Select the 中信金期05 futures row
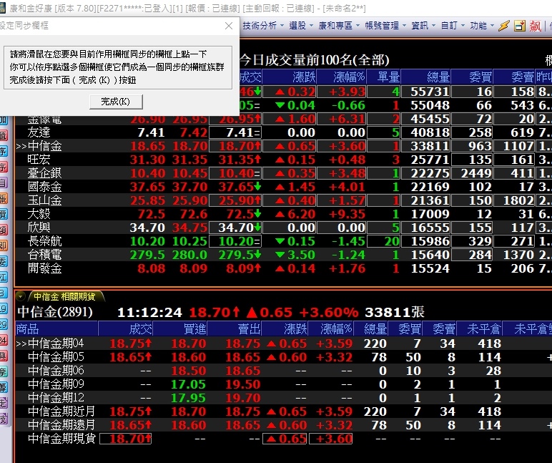Screen dimensions: 552x463 tap(283, 357)
